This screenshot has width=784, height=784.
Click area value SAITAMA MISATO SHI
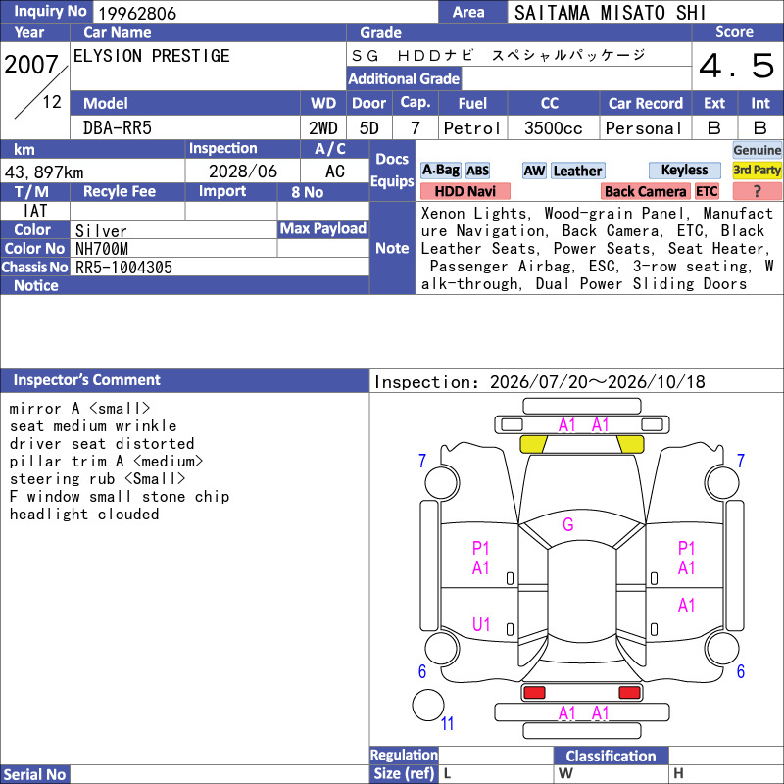tap(610, 13)
